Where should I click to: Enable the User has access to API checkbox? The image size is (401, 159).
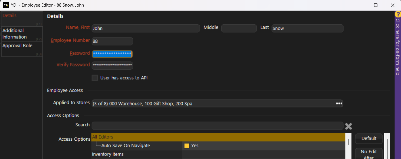click(x=95, y=78)
